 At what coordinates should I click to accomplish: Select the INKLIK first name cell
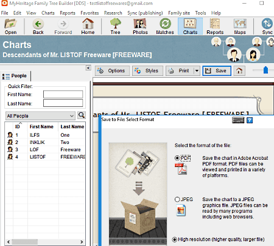click(37, 142)
